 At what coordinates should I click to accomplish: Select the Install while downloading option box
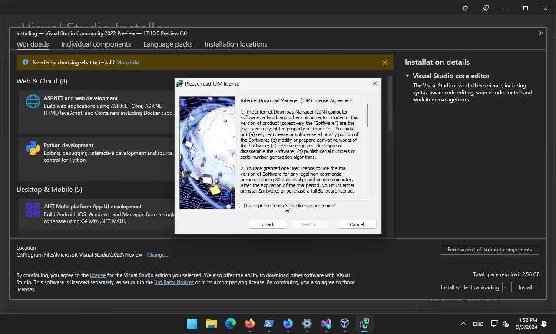[470, 287]
